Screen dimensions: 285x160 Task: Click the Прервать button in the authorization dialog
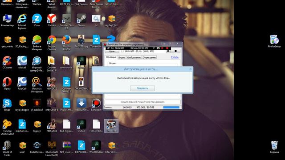click(x=142, y=88)
